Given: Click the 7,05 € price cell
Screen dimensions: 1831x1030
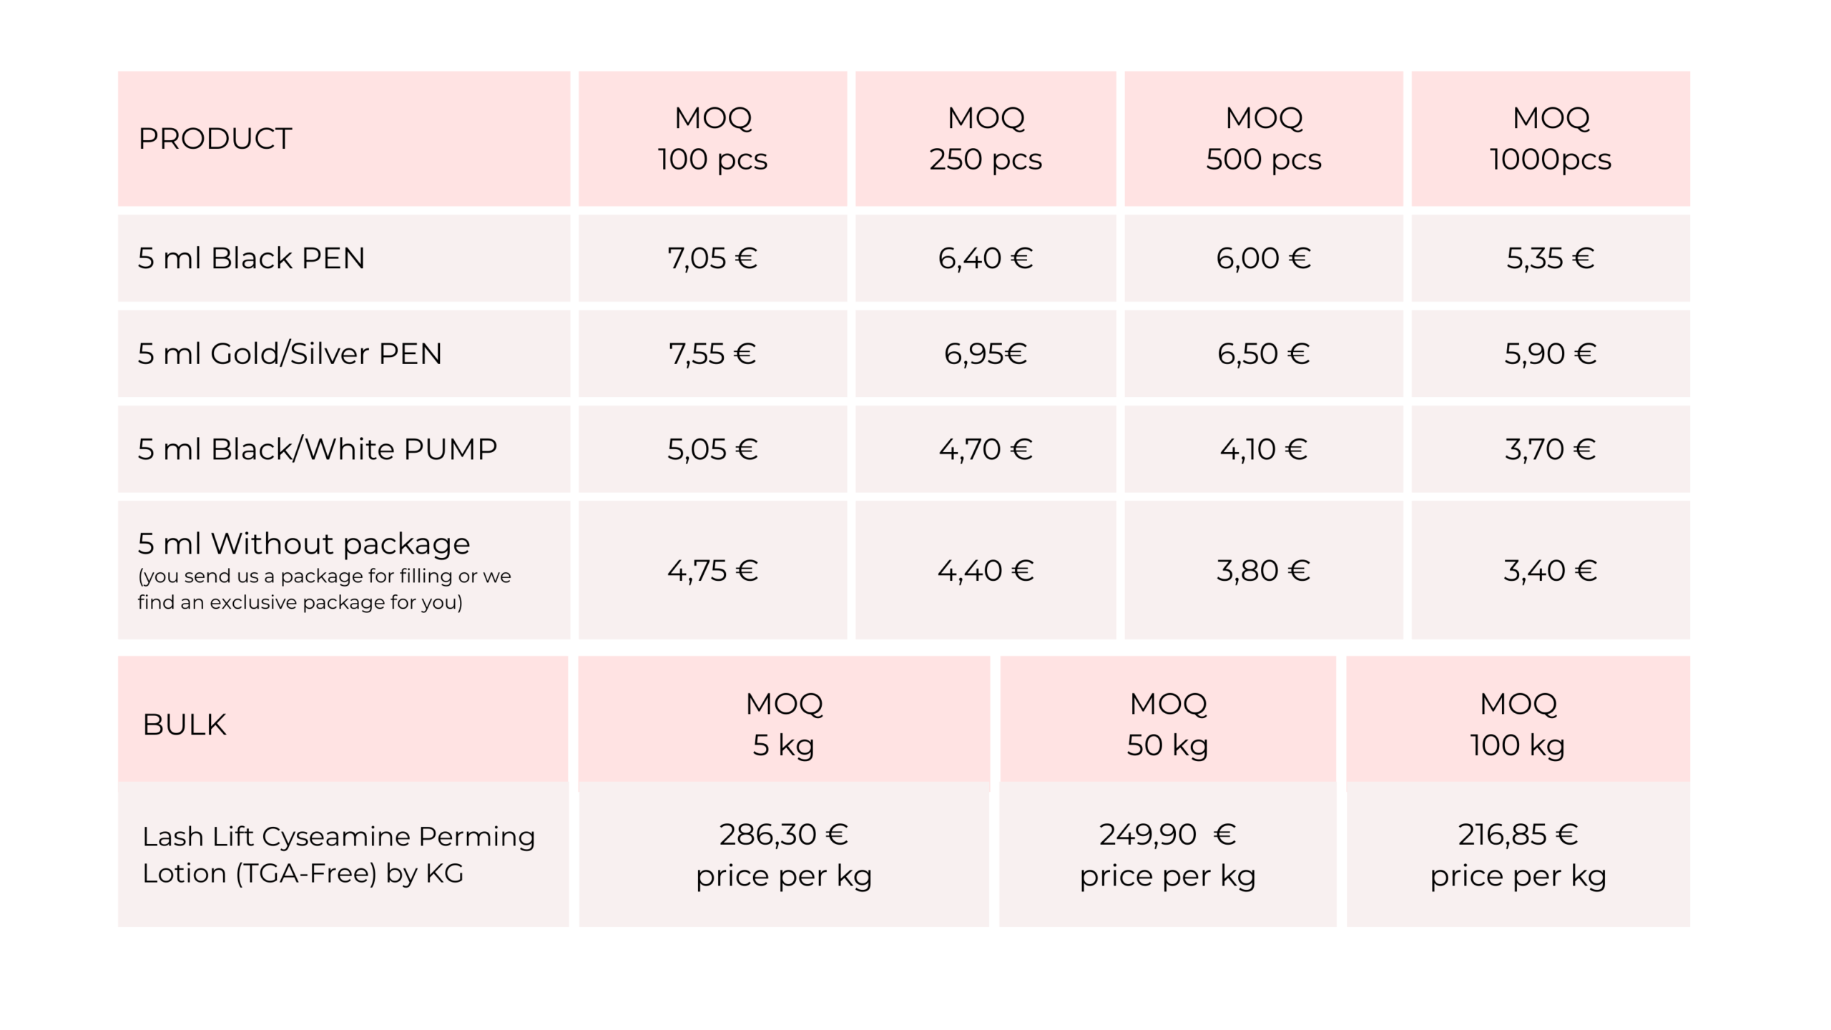Looking at the screenshot, I should (712, 258).
